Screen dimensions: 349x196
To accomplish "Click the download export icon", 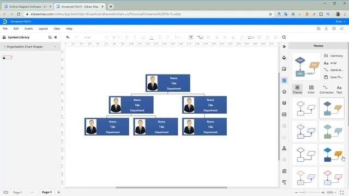I will pyautogui.click(x=326, y=29).
